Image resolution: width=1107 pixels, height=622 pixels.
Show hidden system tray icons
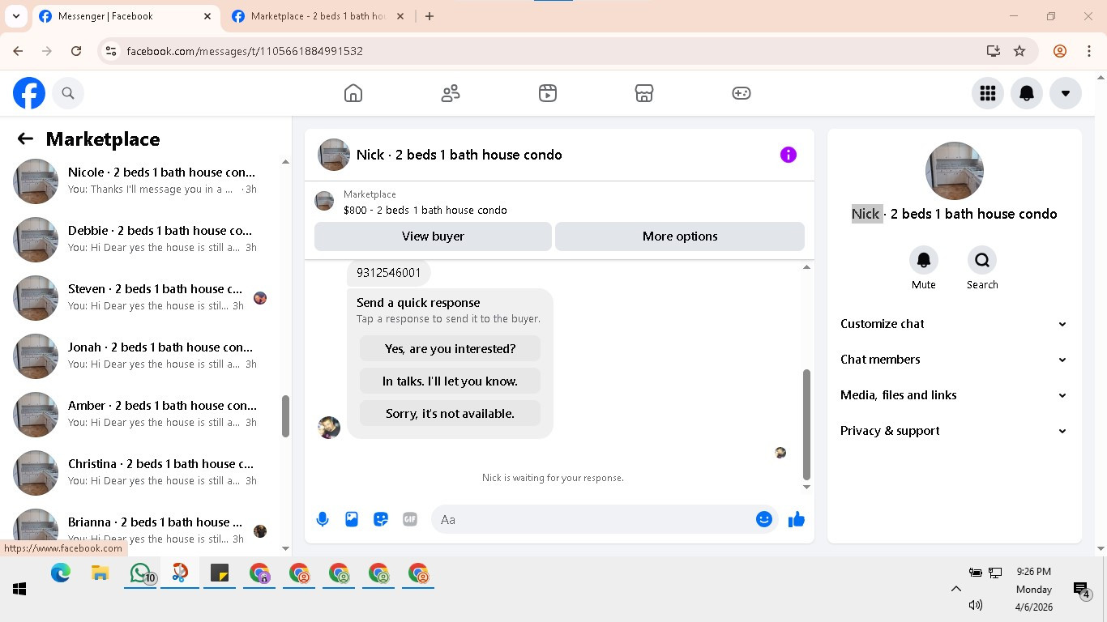(x=956, y=589)
